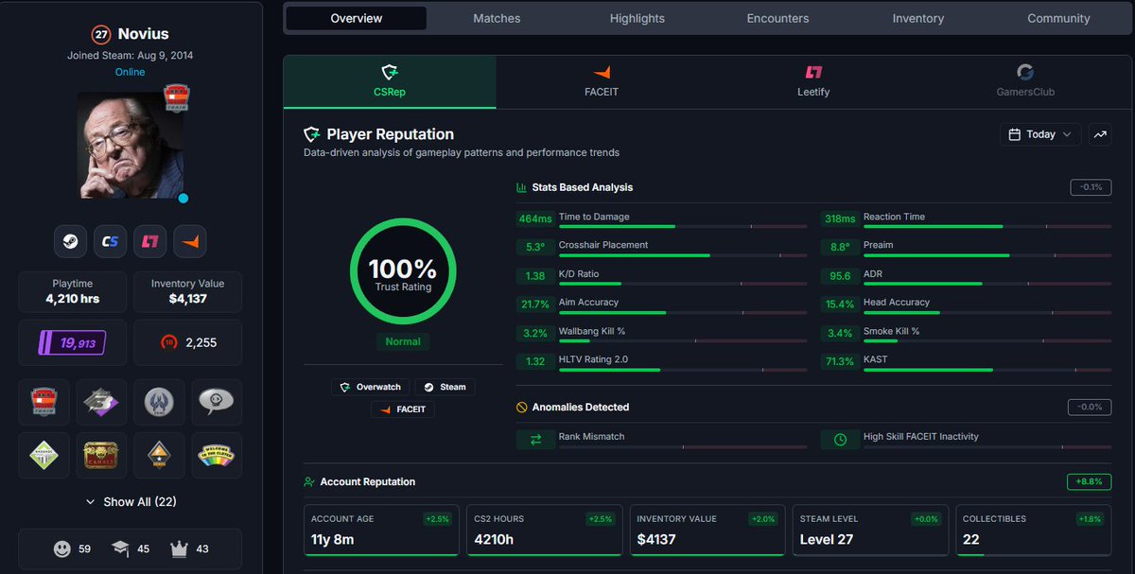Click the COLLECTIBLES 22 card
The height and width of the screenshot is (574, 1135).
pyautogui.click(x=1033, y=531)
